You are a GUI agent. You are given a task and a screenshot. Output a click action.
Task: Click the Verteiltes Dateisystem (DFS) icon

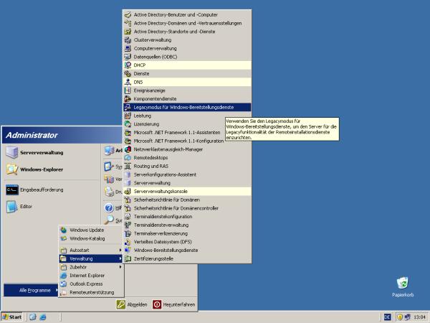coord(128,242)
